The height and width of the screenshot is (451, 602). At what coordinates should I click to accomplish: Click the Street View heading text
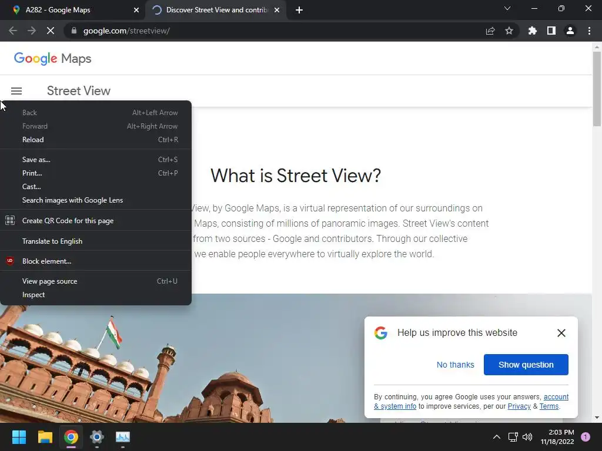(79, 91)
